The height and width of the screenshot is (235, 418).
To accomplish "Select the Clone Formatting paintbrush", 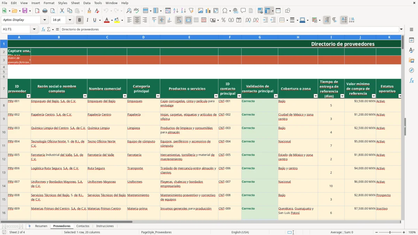I will pyautogui.click(x=90, y=11).
